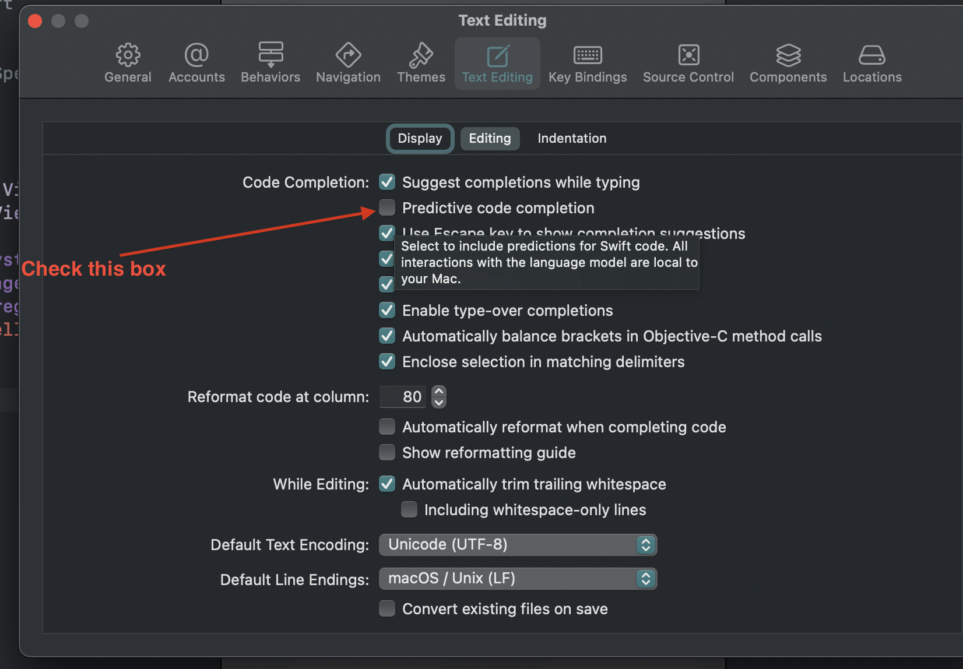Expand the Default Line Endings popup
The width and height of the screenshot is (963, 669).
(x=518, y=579)
